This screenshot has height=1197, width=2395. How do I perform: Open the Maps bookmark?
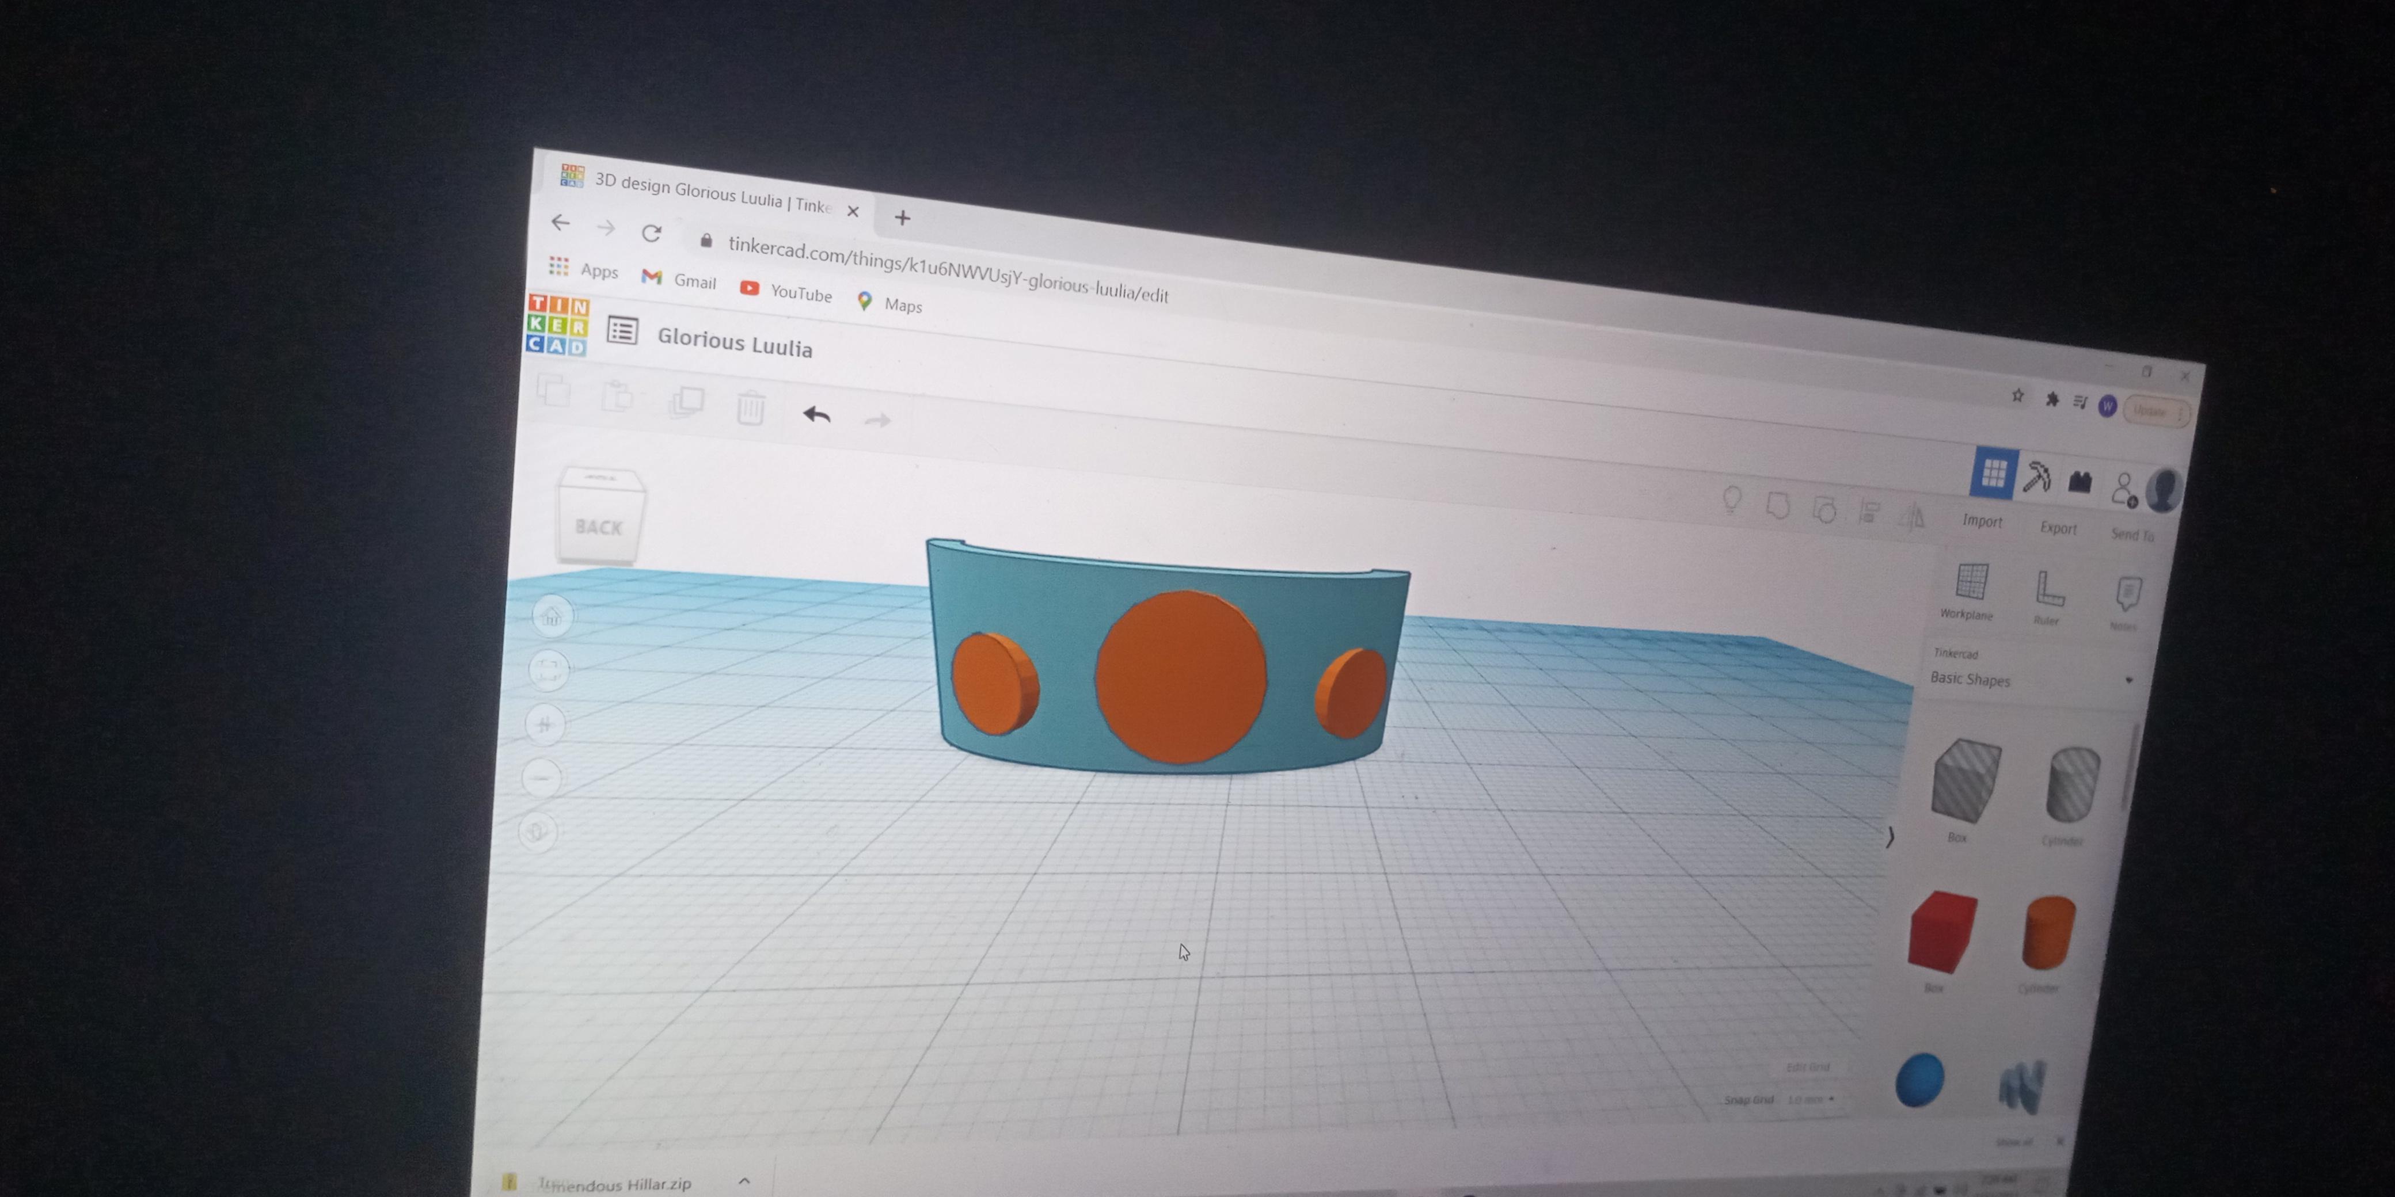click(x=889, y=303)
